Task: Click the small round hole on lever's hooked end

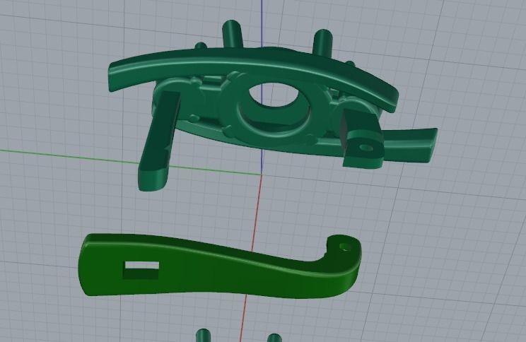Action: tap(345, 247)
